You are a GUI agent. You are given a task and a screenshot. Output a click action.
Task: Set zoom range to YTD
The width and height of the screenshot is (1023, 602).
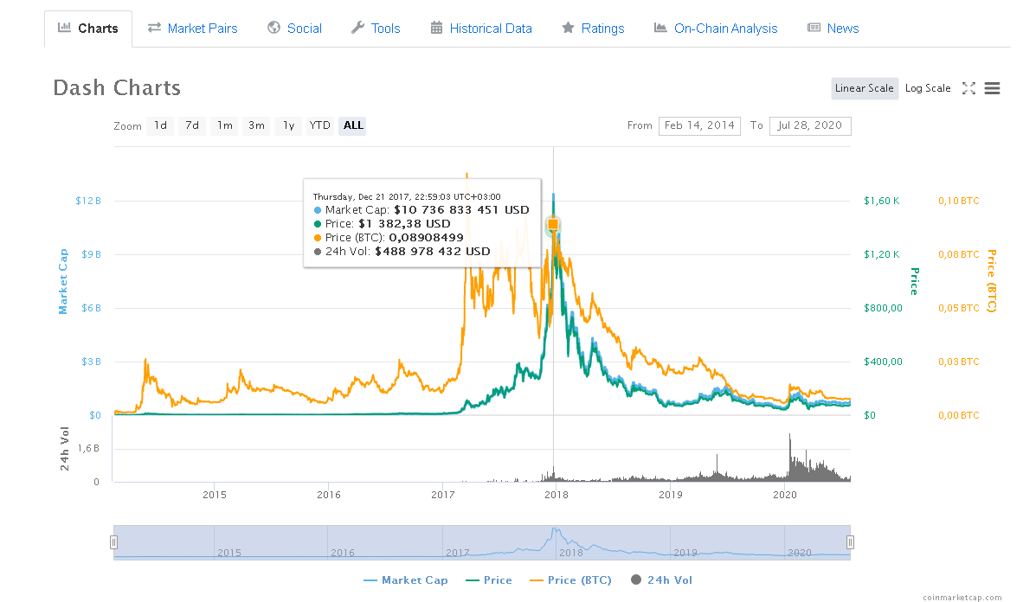[319, 125]
